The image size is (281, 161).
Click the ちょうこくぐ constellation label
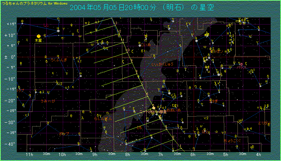(232, 141)
